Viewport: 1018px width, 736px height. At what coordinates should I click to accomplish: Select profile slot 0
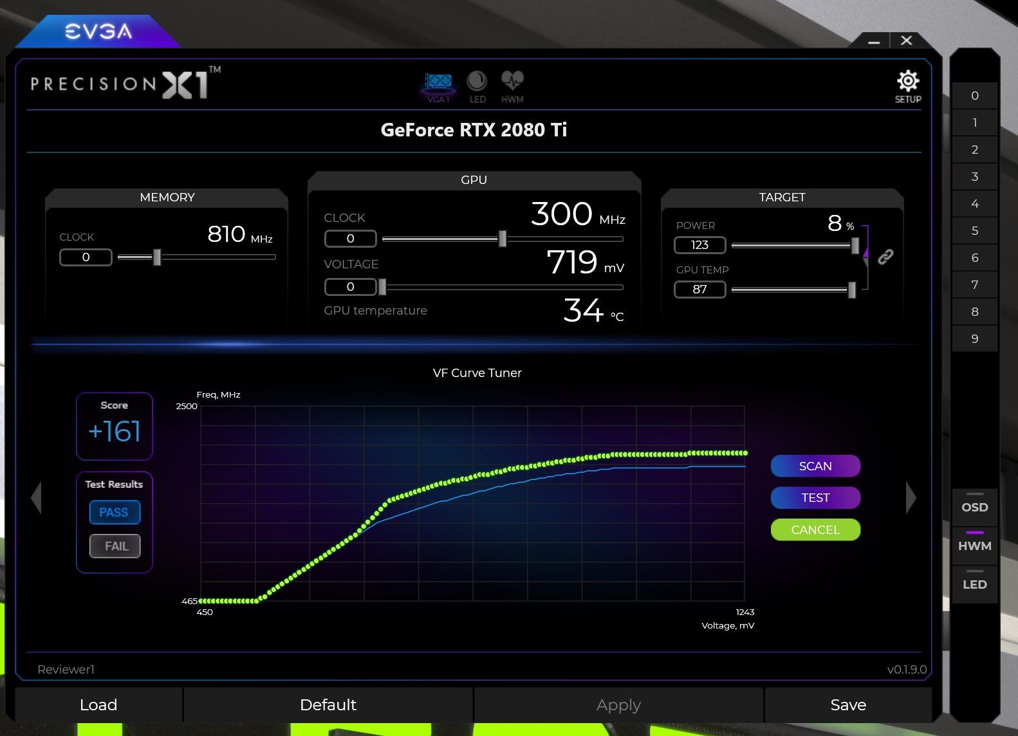tap(975, 95)
